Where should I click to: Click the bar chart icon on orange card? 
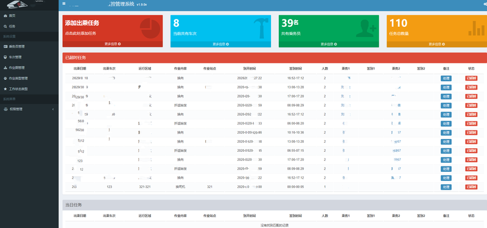477,28
